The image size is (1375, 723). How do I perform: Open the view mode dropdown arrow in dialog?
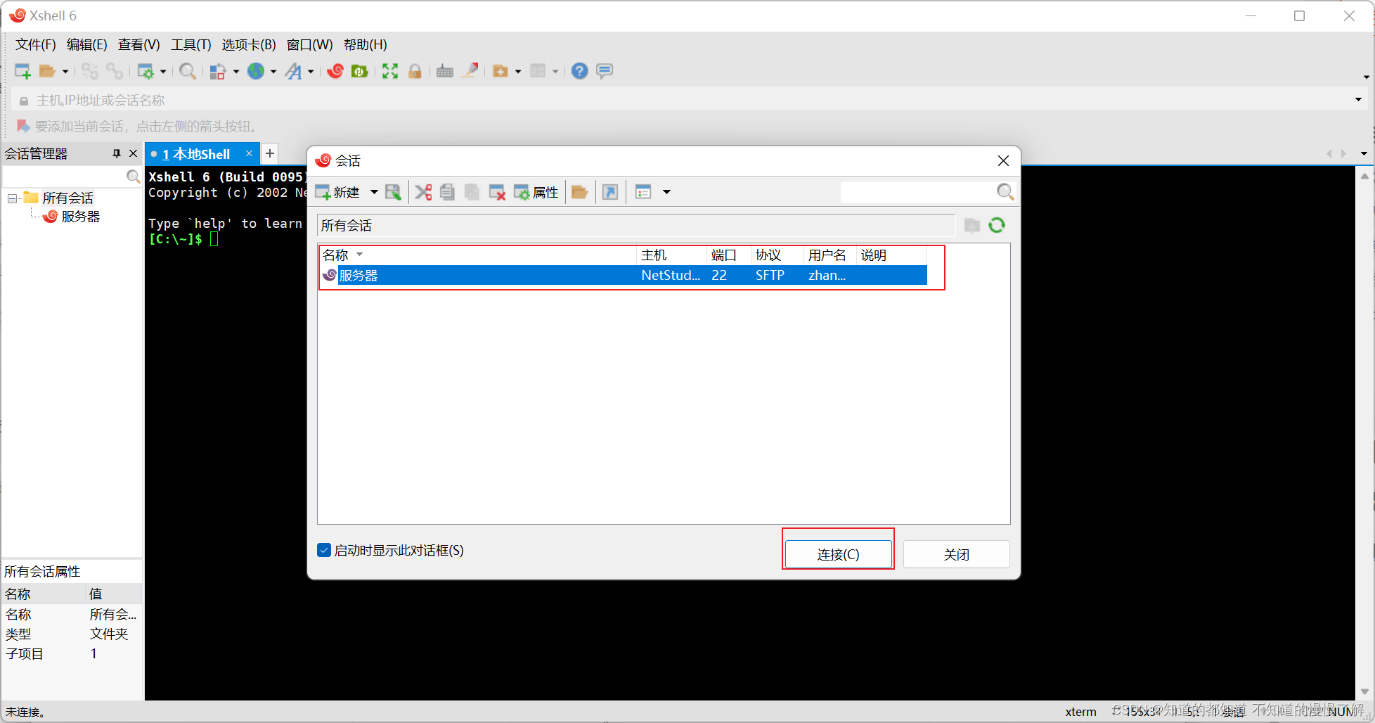coord(666,192)
